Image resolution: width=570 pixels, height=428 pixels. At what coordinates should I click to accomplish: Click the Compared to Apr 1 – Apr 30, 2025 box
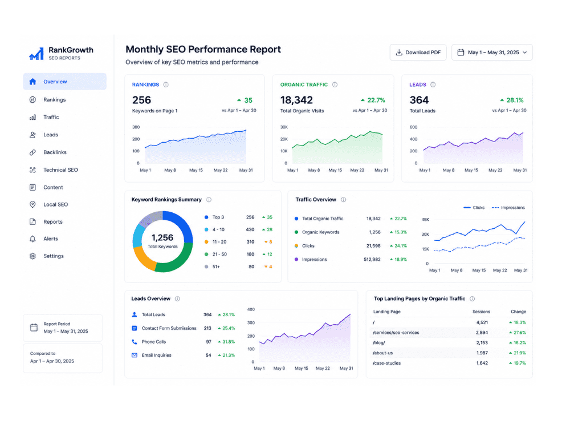click(x=63, y=358)
